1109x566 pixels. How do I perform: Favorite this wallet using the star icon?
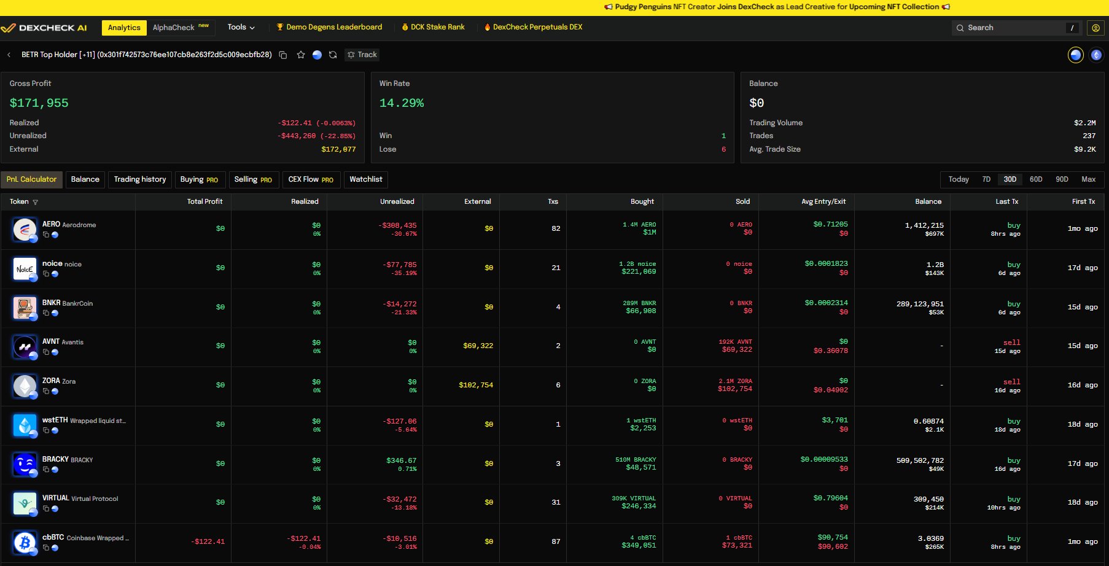click(301, 55)
